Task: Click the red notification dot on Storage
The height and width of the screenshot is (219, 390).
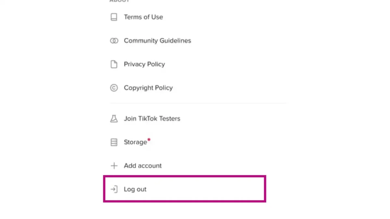Action: click(x=149, y=140)
